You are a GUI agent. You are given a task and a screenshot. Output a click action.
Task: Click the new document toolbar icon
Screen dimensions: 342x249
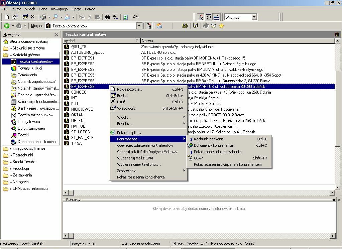coord(7,17)
